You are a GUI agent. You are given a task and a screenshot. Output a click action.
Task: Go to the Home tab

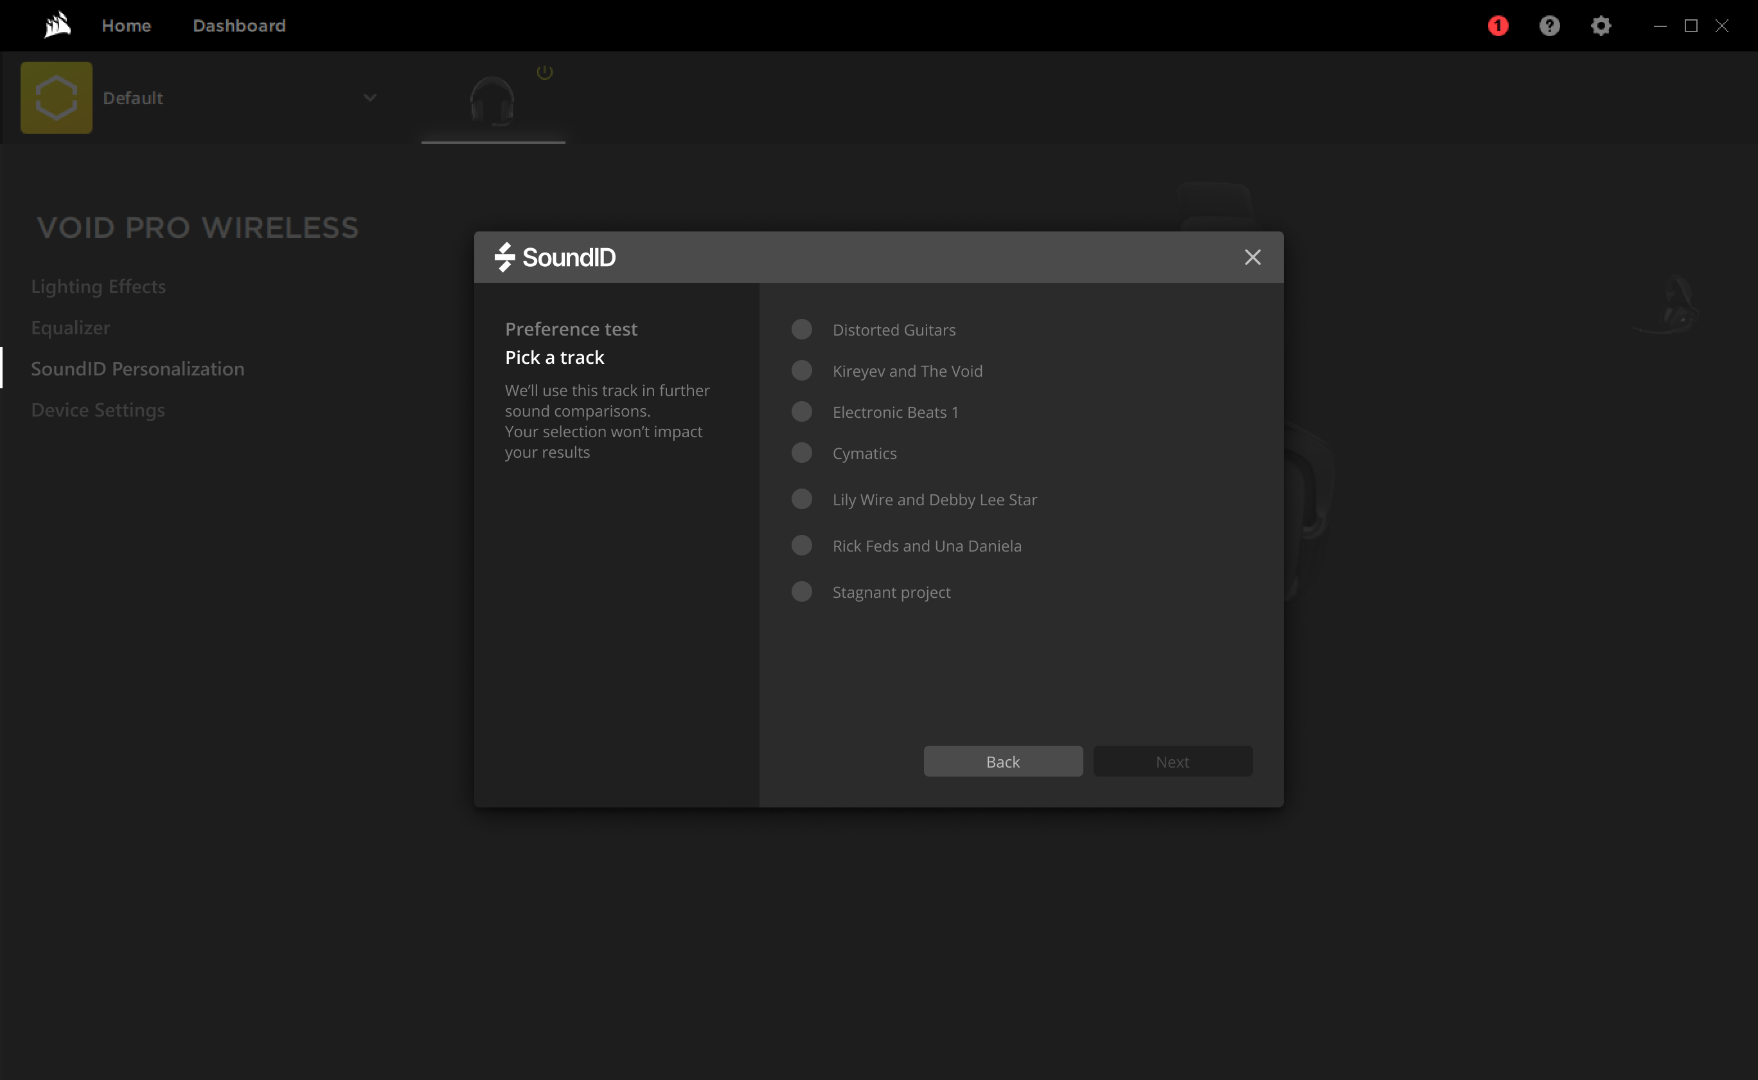point(127,26)
